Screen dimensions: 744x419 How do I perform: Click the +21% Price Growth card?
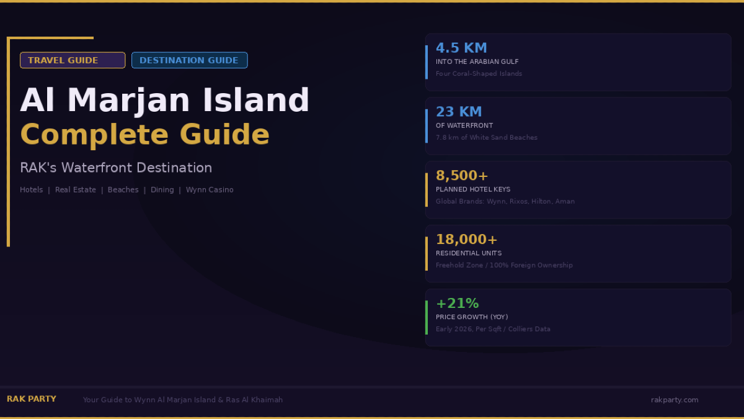[578, 317]
